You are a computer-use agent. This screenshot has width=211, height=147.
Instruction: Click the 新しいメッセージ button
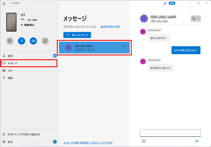point(77,35)
